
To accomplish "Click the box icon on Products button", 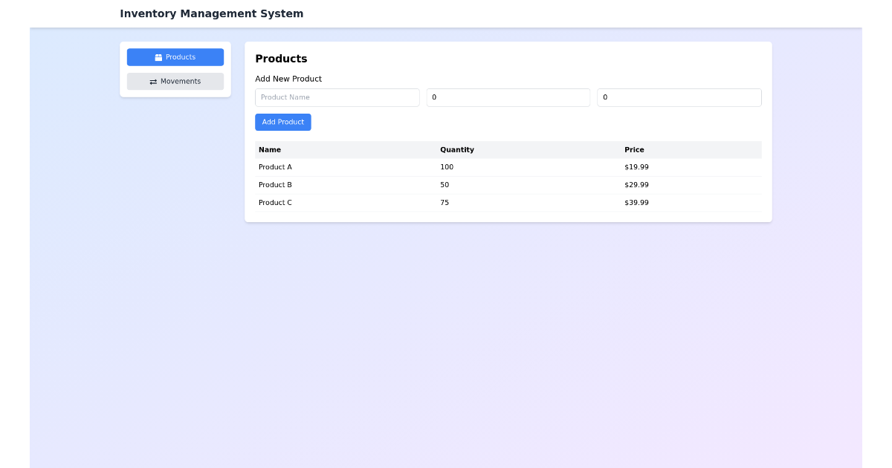I will pyautogui.click(x=158, y=56).
